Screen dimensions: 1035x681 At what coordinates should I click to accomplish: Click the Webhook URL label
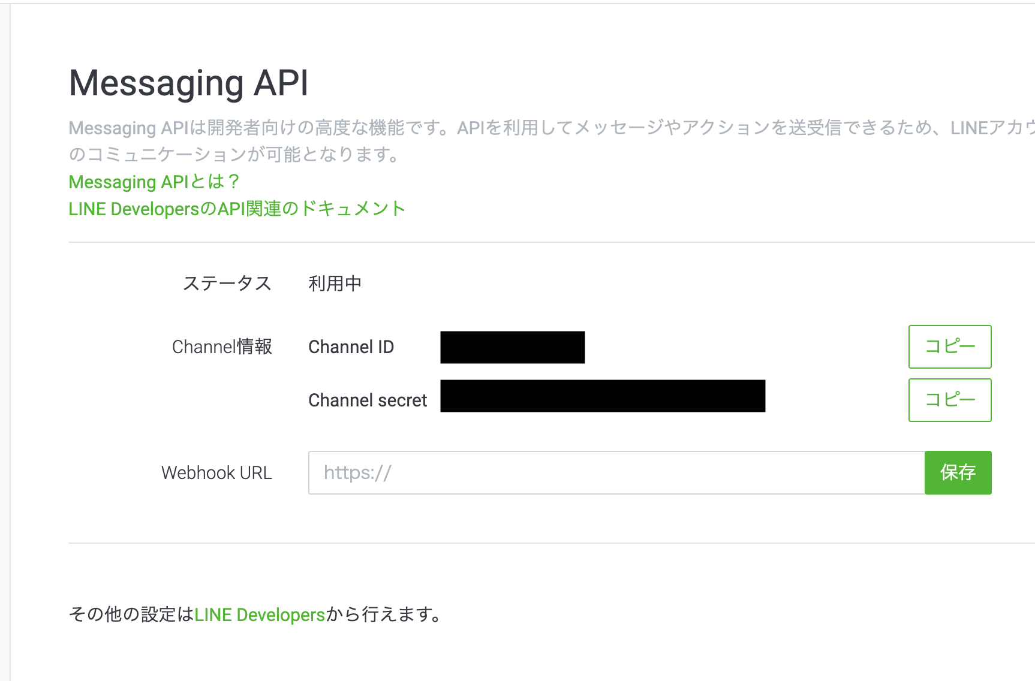click(x=216, y=472)
